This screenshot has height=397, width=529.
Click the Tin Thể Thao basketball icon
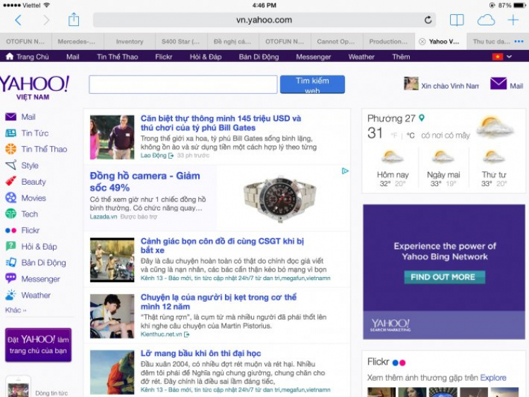[11, 149]
